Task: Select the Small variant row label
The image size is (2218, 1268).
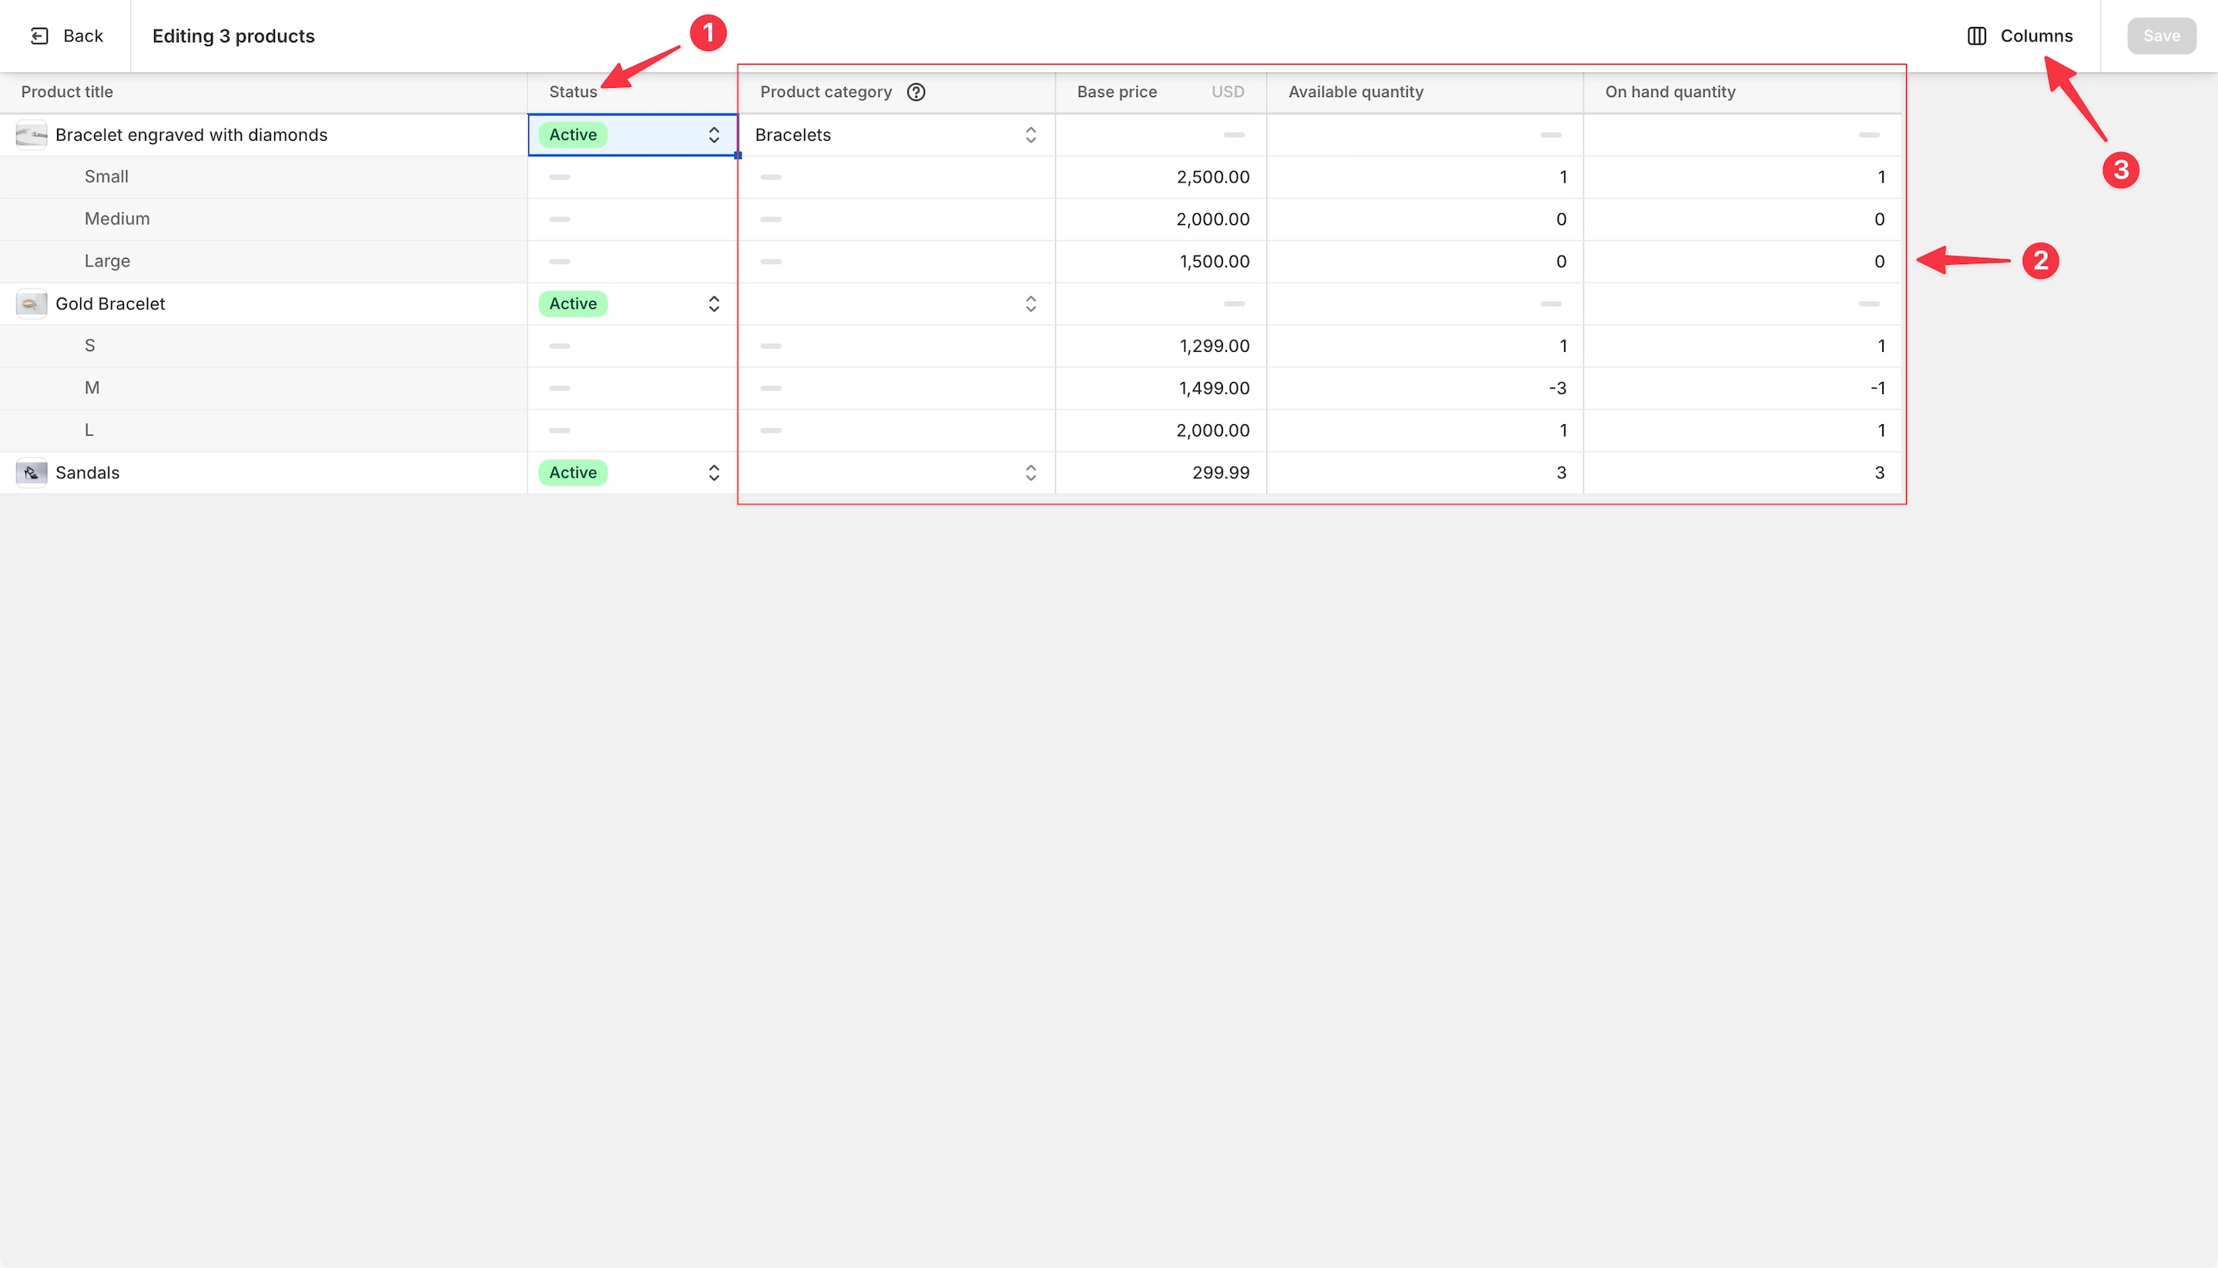Action: click(106, 177)
